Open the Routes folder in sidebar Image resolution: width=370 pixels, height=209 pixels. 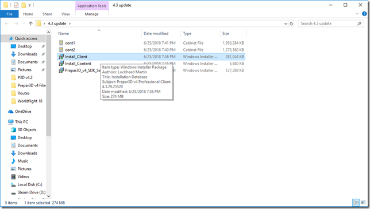(x=24, y=93)
